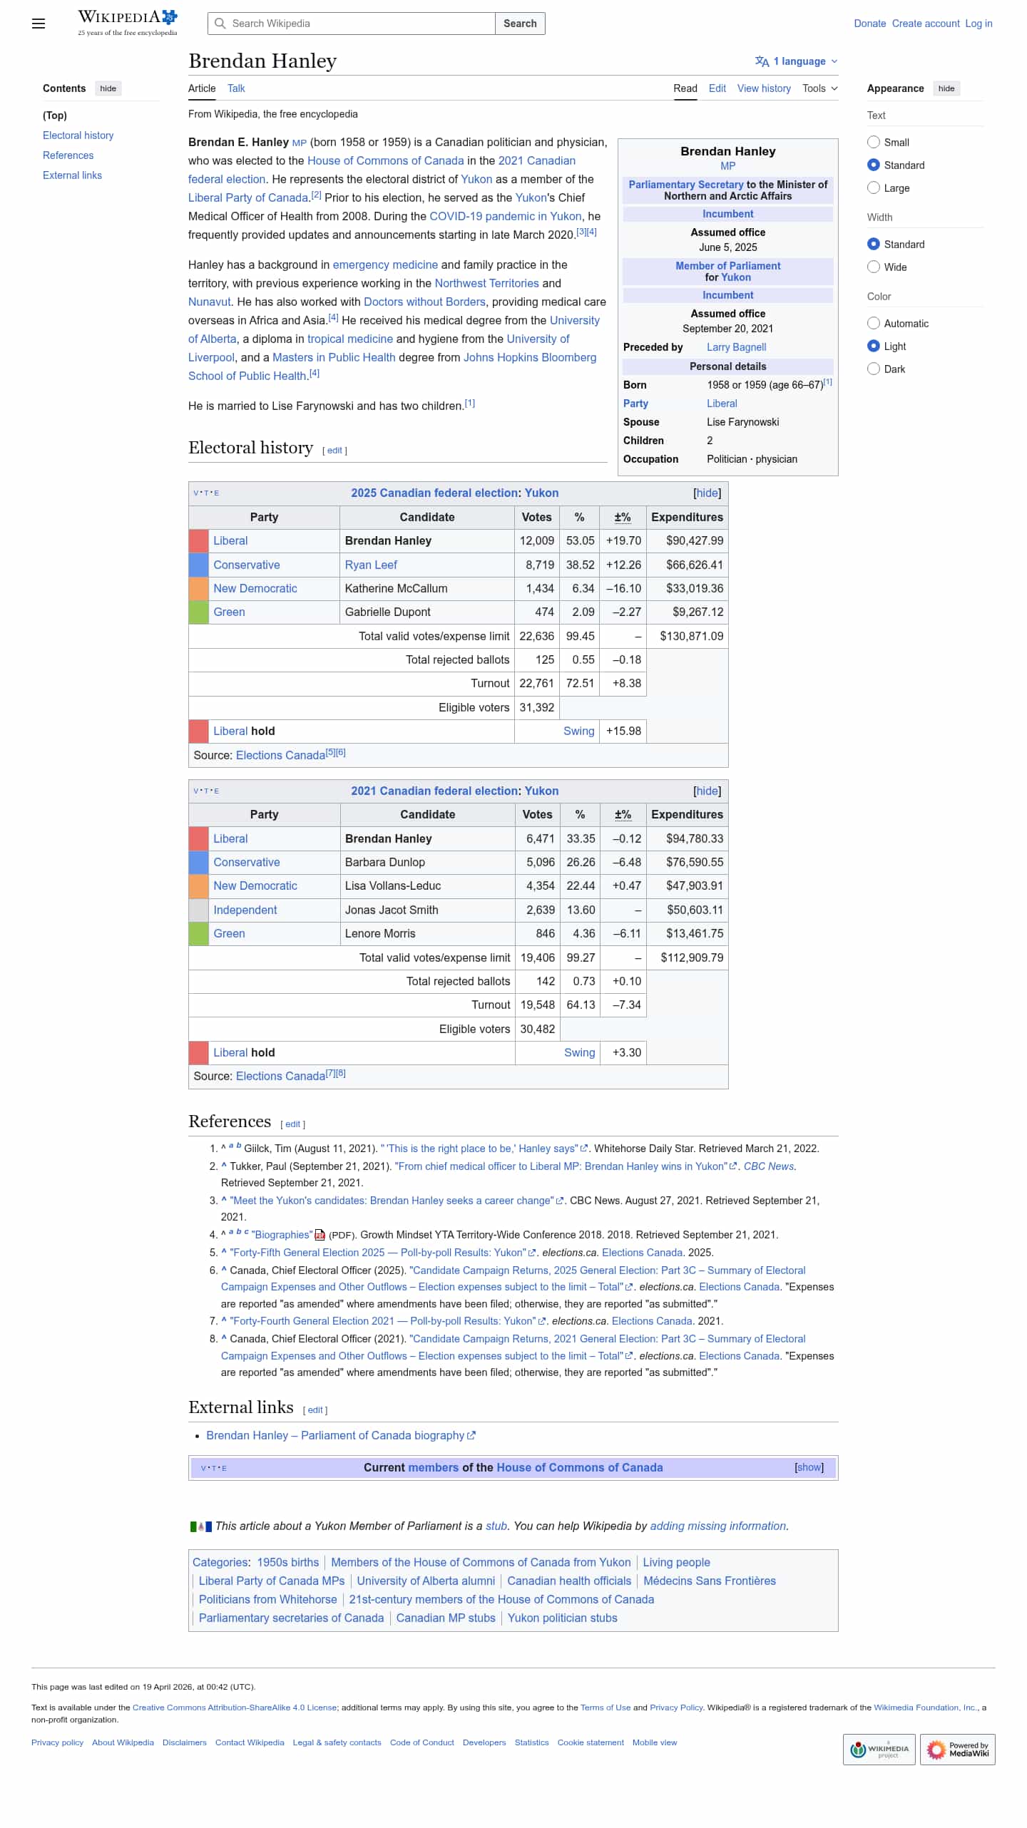Click Independent grey swatch in 2021 table
This screenshot has height=1828, width=1027.
click(x=198, y=910)
